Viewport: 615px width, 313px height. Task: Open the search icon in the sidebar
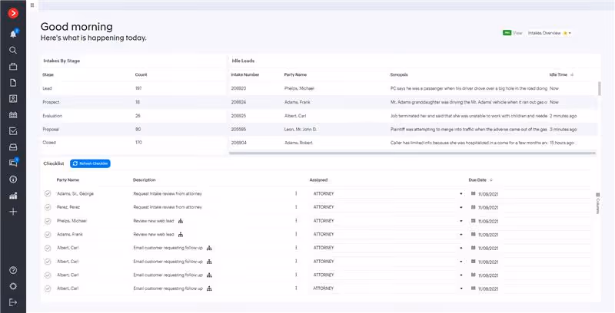pos(13,50)
